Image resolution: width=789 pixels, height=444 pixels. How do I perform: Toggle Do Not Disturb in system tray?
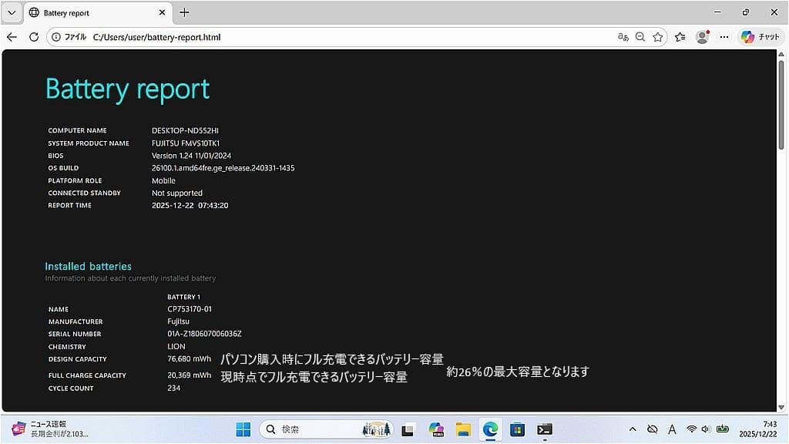click(652, 429)
